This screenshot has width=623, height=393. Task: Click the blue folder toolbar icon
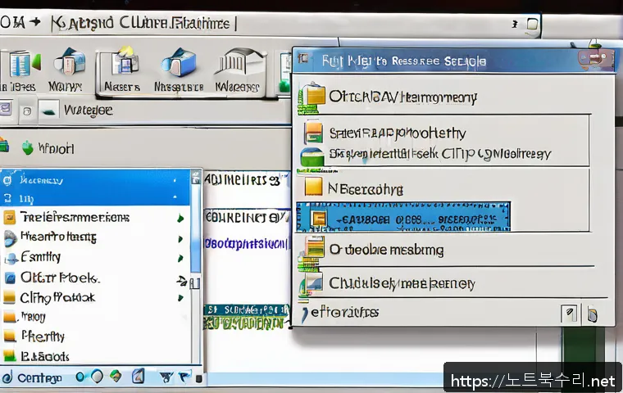tap(179, 62)
